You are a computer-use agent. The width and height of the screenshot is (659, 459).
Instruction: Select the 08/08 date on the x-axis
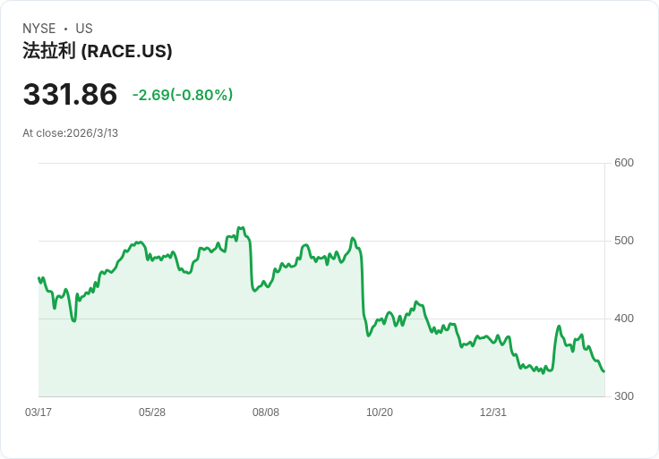click(266, 412)
